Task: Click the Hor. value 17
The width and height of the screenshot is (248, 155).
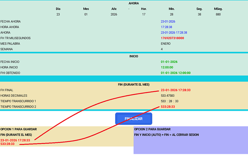Action: click(144, 14)
